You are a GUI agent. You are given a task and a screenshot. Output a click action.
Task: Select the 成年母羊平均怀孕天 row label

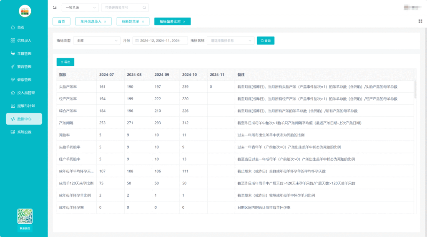(x=76, y=171)
